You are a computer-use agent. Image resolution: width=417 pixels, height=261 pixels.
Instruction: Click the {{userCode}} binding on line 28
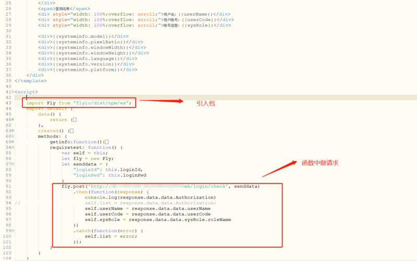click(199, 20)
